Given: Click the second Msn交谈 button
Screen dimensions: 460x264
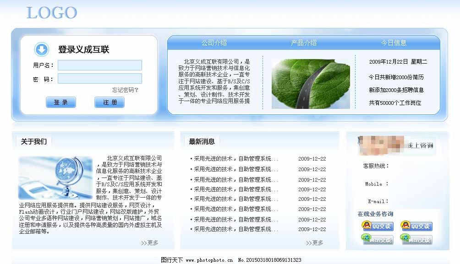Looking at the screenshot, I should point(416,239).
